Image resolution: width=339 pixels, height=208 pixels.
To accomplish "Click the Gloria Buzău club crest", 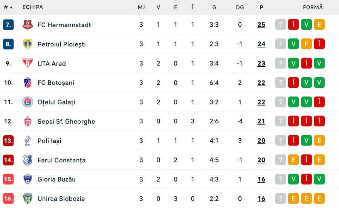I will click(27, 179).
